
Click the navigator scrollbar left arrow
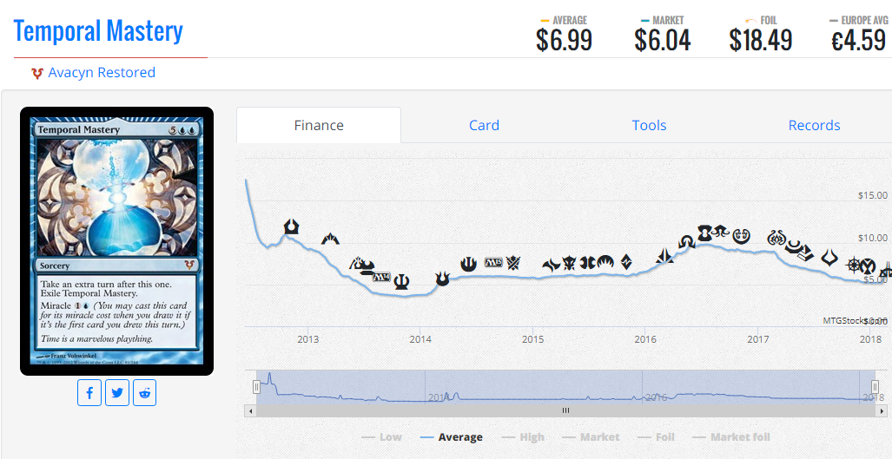(x=250, y=410)
